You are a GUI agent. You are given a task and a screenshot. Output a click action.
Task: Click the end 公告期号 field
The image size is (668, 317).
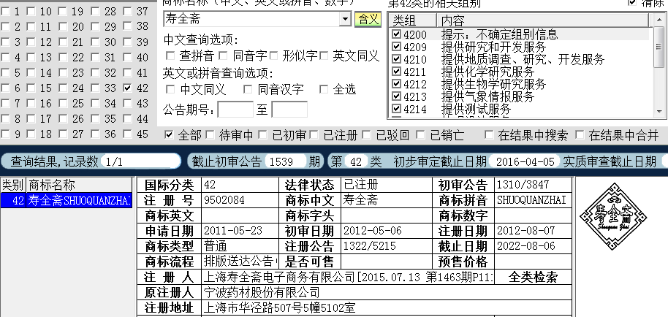tap(289, 110)
